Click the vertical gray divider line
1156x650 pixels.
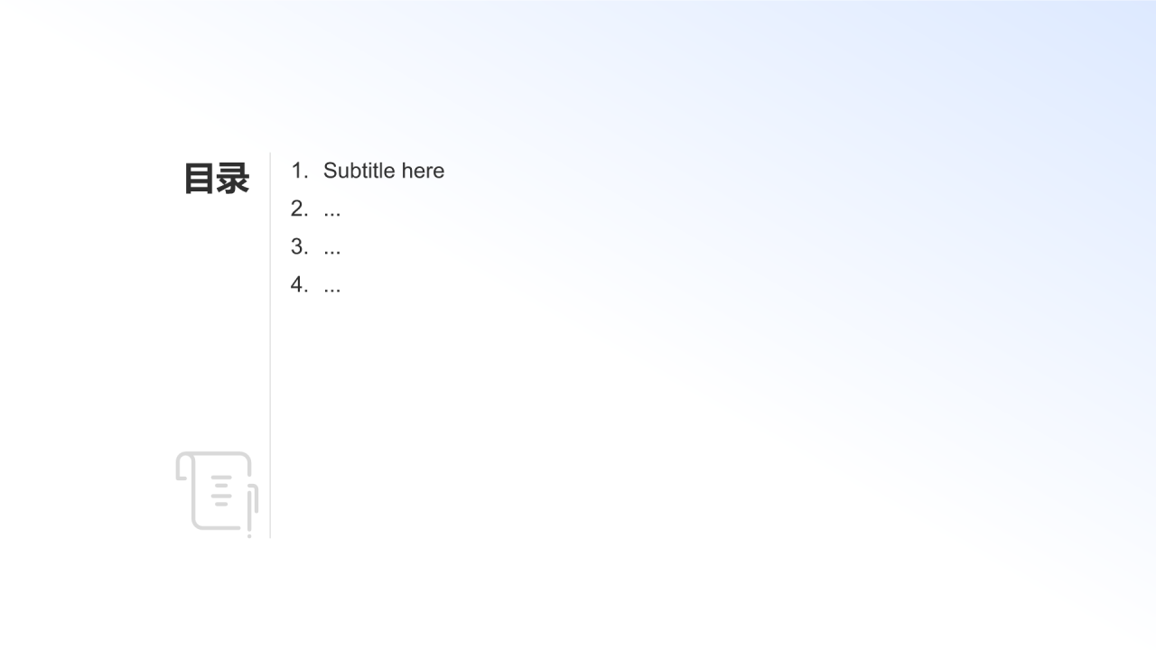click(270, 345)
